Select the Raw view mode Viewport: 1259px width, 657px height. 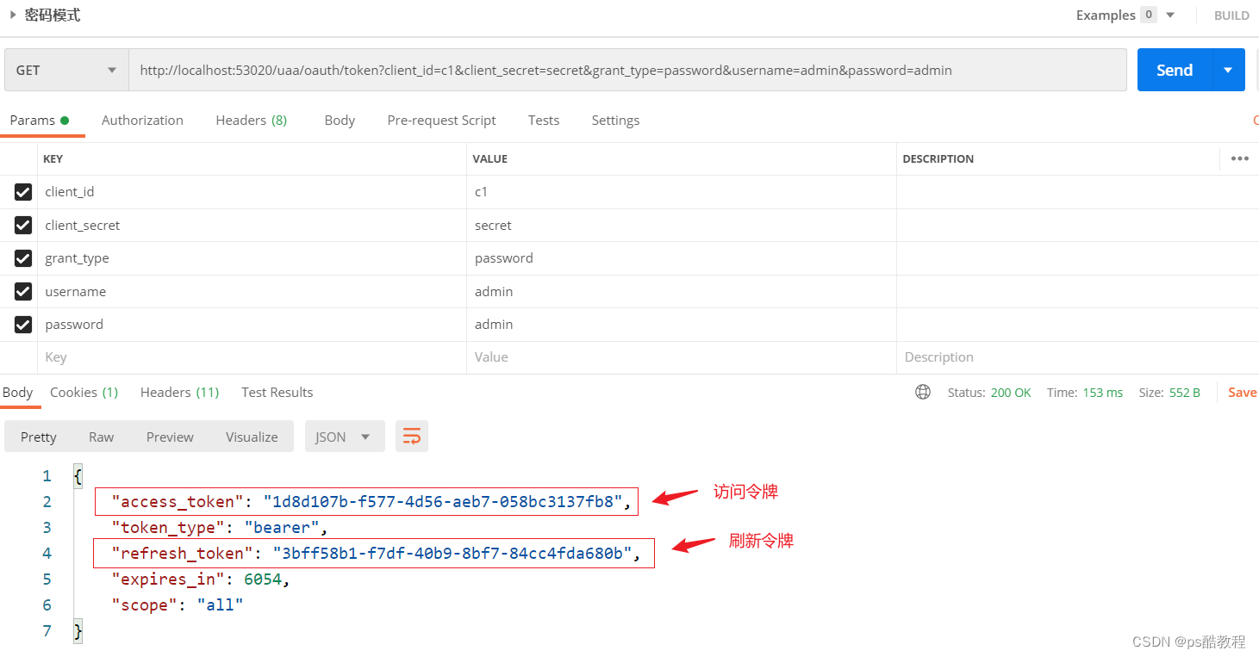(101, 437)
